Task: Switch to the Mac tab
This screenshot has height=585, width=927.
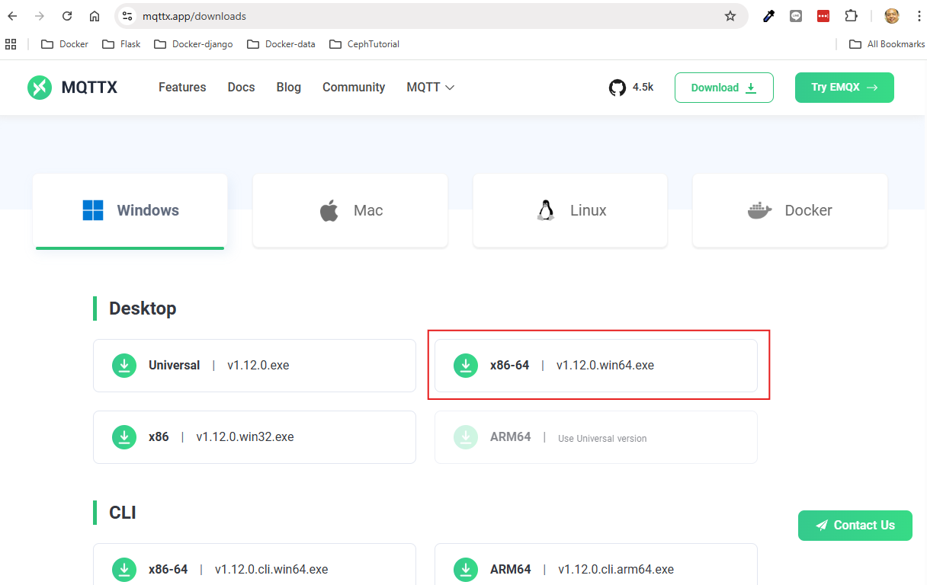Action: coord(351,210)
